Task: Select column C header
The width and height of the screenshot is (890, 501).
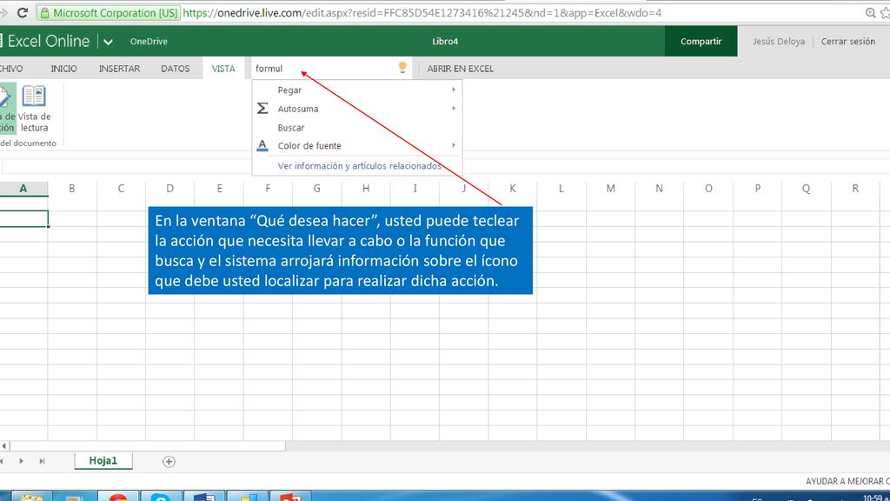Action: tap(121, 188)
